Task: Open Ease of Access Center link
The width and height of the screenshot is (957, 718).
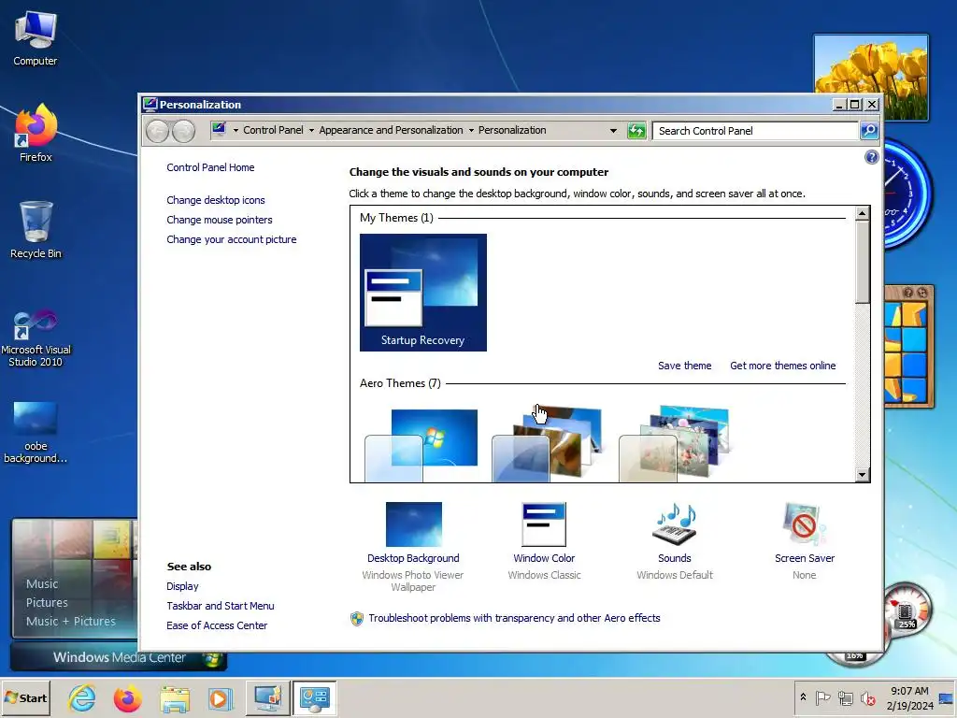Action: pyautogui.click(x=217, y=625)
